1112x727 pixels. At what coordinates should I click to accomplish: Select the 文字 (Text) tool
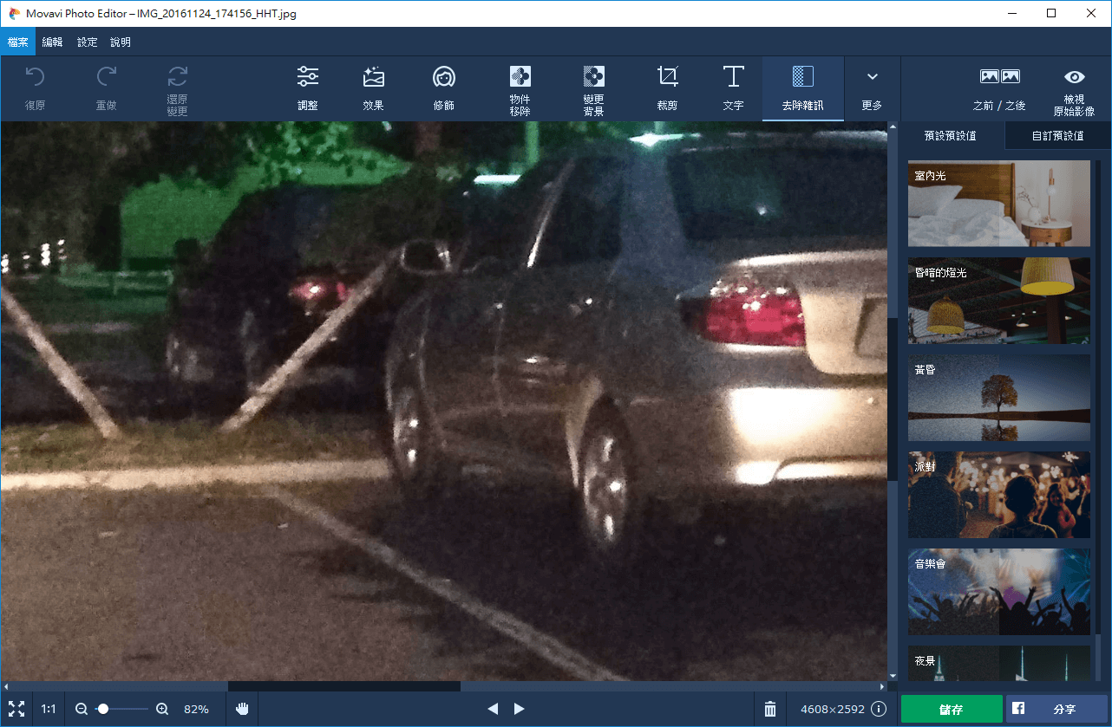point(733,88)
